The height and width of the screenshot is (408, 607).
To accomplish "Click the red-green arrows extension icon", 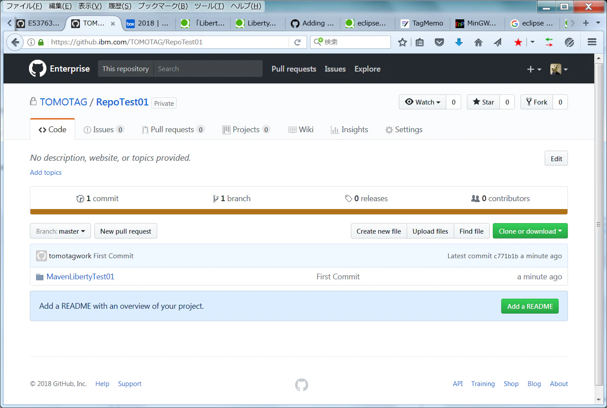I will [549, 42].
